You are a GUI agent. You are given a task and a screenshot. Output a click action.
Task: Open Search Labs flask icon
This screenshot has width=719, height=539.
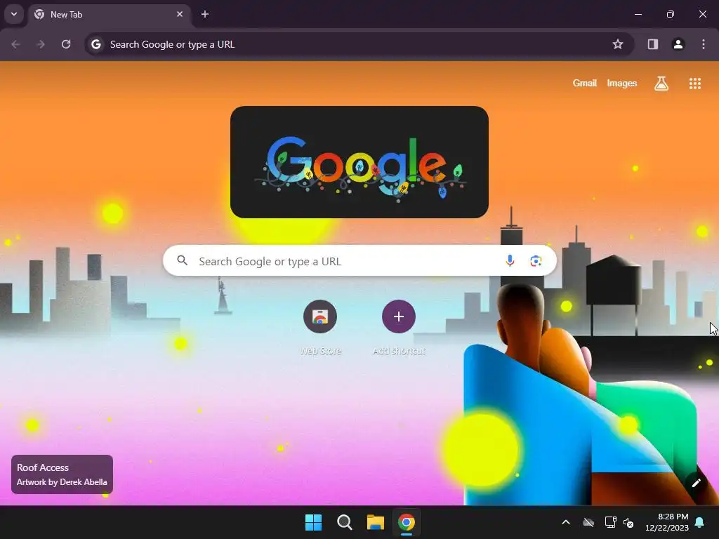point(661,84)
